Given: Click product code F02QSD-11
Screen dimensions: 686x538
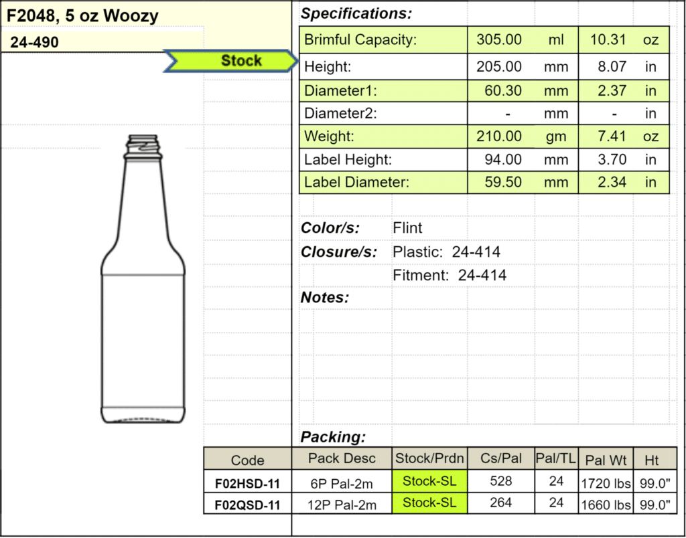Looking at the screenshot, I should pyautogui.click(x=248, y=505).
